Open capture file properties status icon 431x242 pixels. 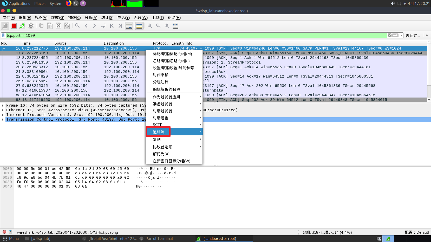(x=10, y=232)
